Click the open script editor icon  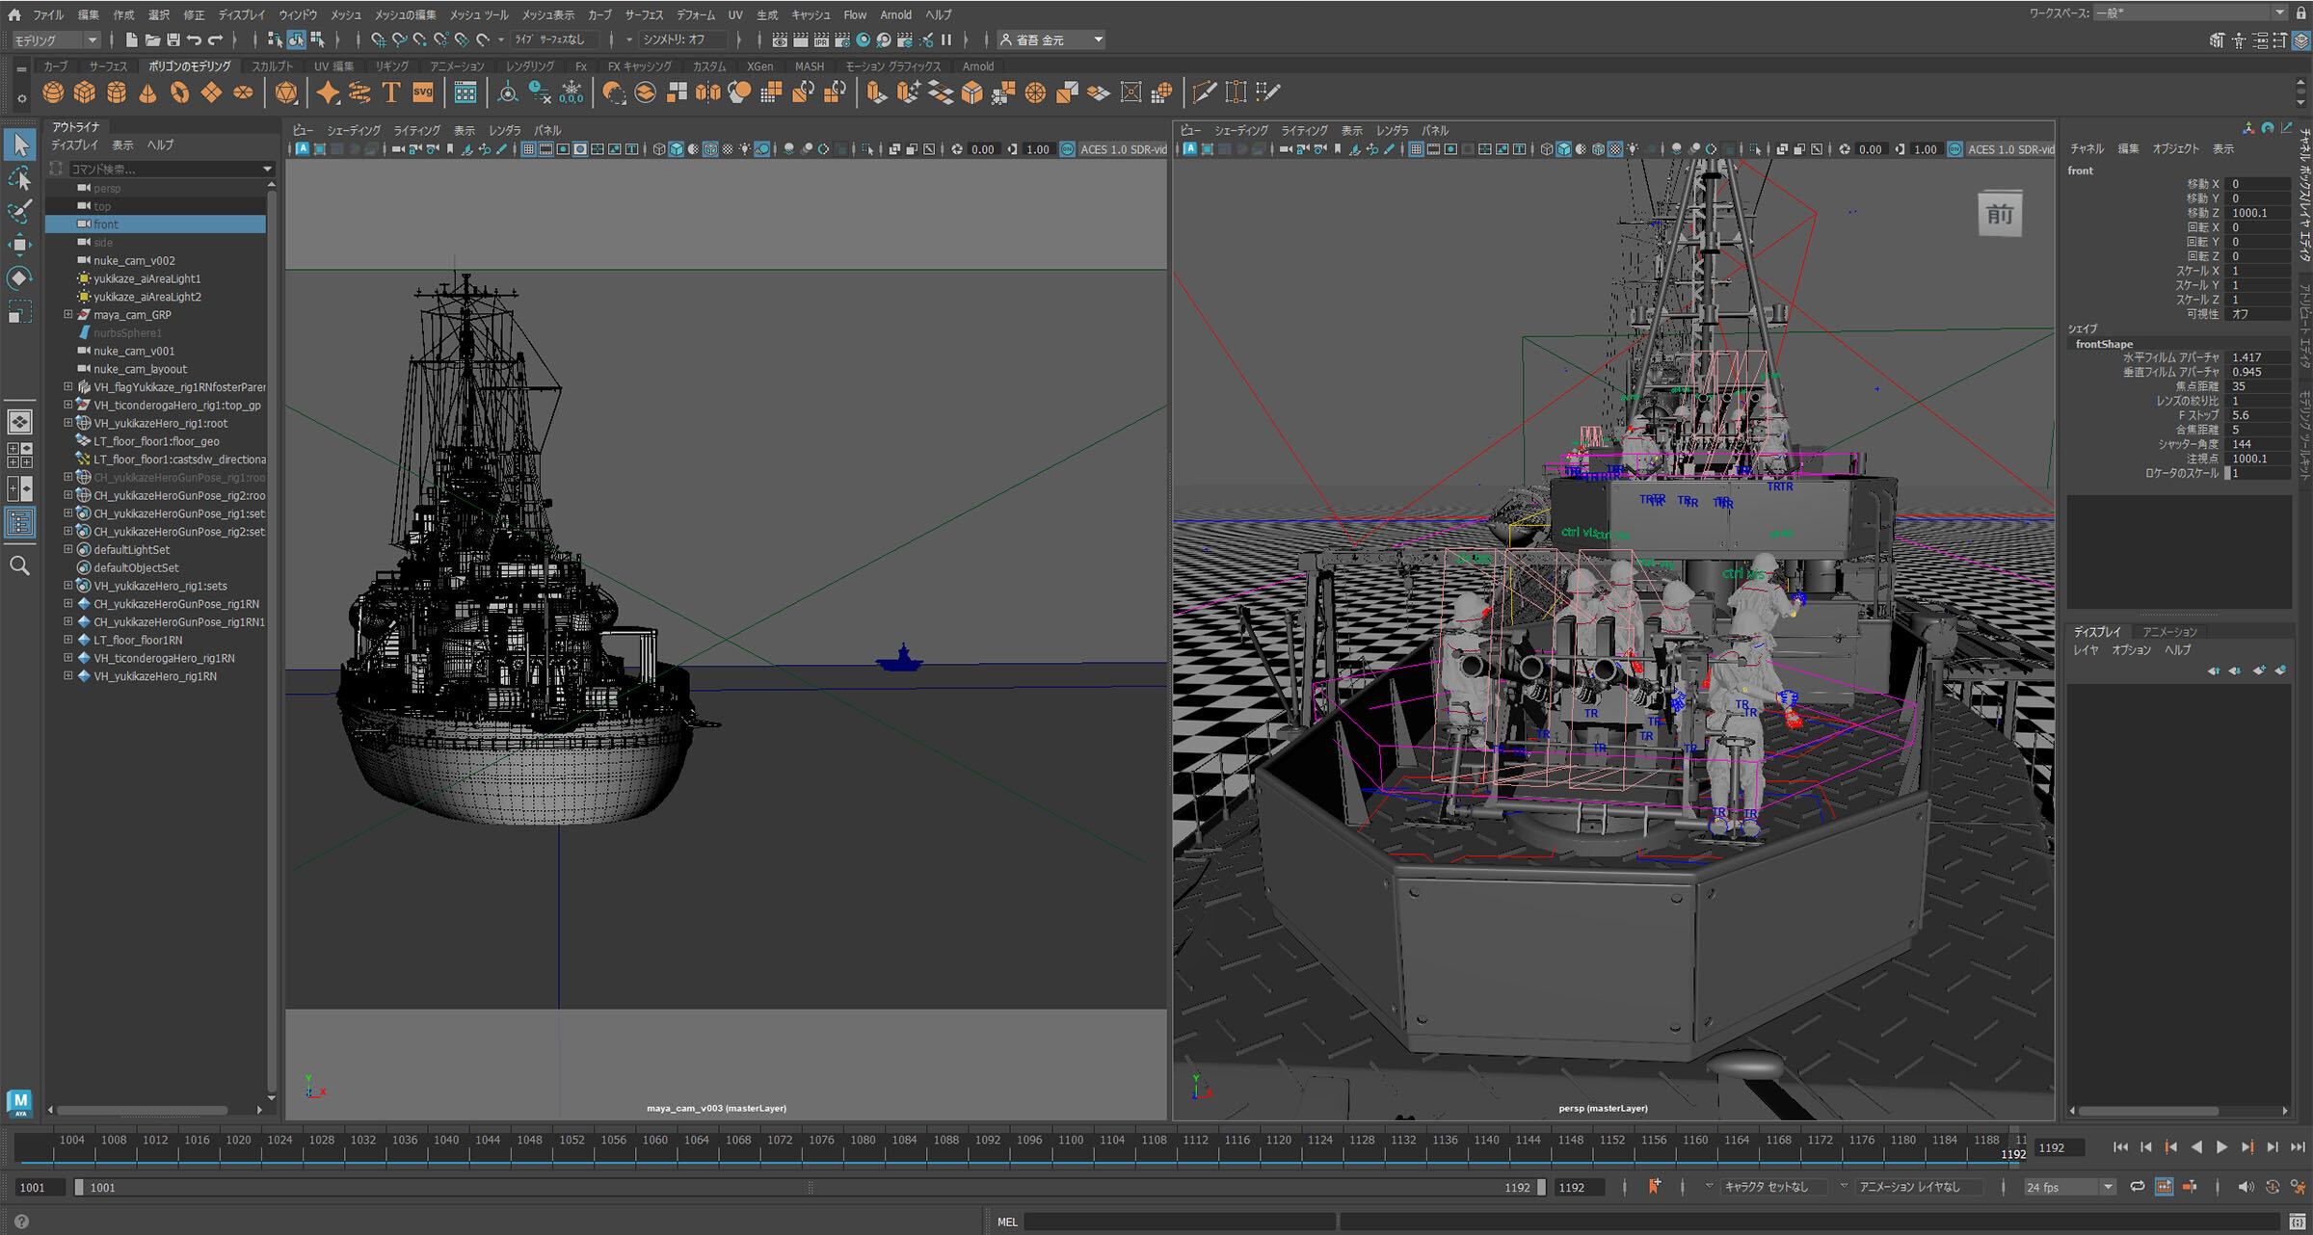coord(2297,1222)
